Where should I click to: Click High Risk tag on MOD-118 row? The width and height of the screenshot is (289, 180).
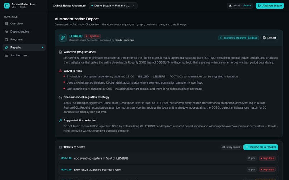[267, 159]
